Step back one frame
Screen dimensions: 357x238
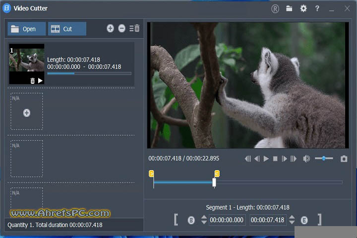257,159
